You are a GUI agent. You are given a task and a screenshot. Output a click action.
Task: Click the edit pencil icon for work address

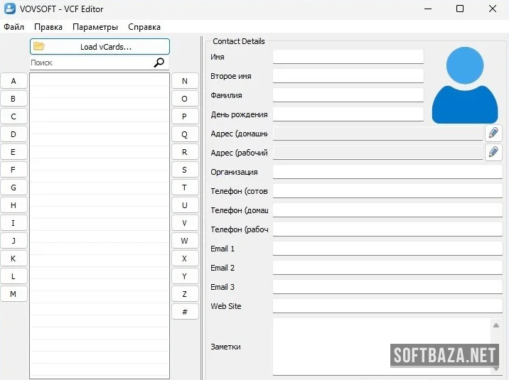click(493, 153)
